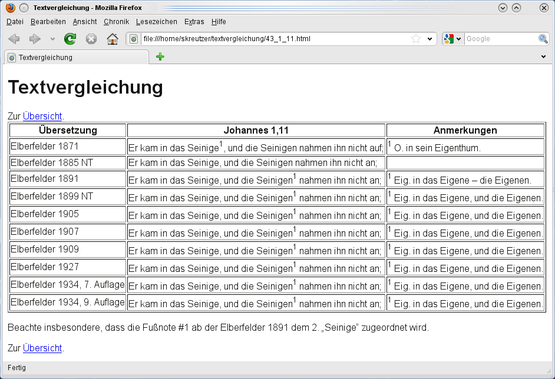Open the recent pages history dropdown
The height and width of the screenshot is (379, 555).
tap(52, 39)
